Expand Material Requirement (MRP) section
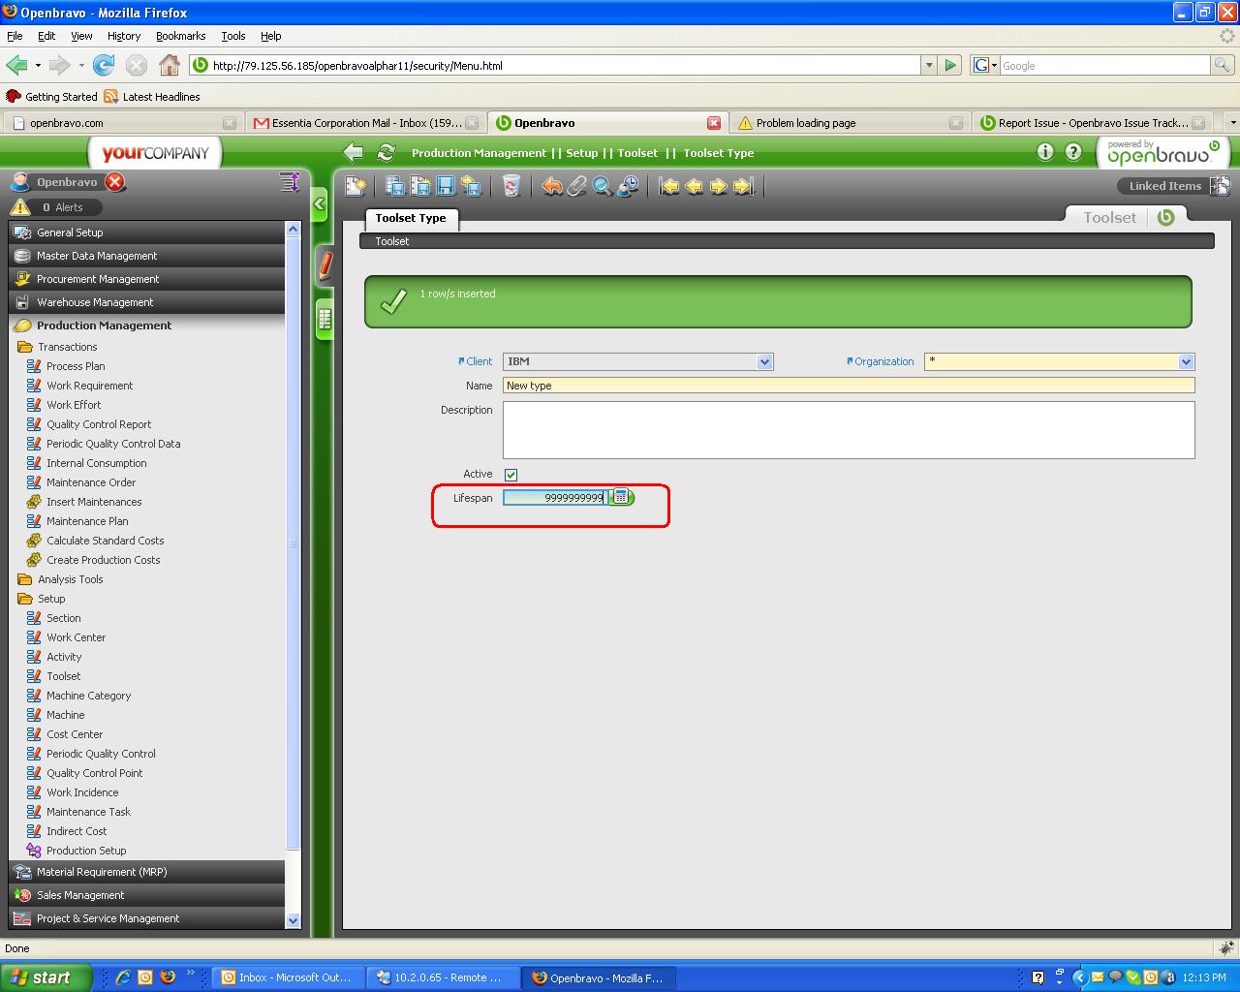The height and width of the screenshot is (992, 1240). pyautogui.click(x=147, y=872)
